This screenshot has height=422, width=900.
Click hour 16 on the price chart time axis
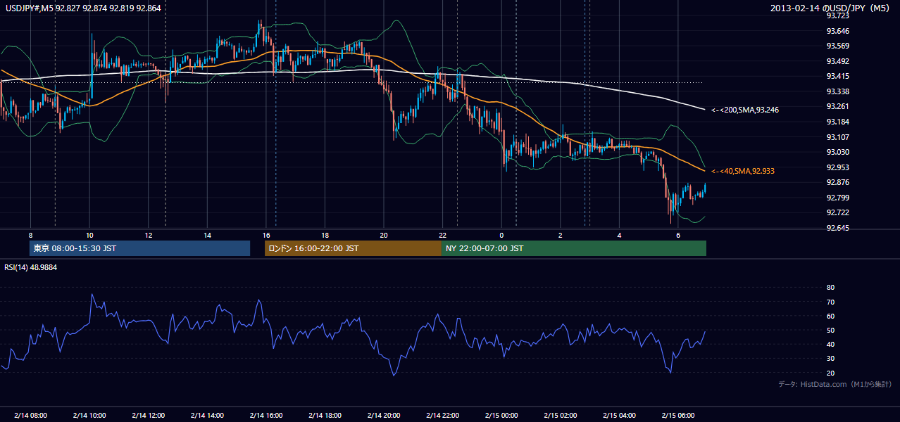[265, 235]
